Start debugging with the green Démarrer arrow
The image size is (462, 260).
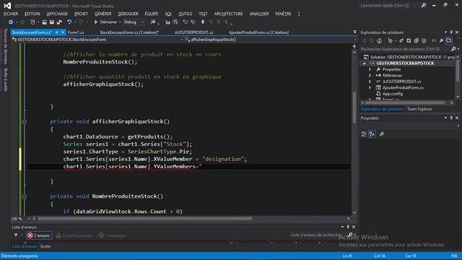[96, 22]
